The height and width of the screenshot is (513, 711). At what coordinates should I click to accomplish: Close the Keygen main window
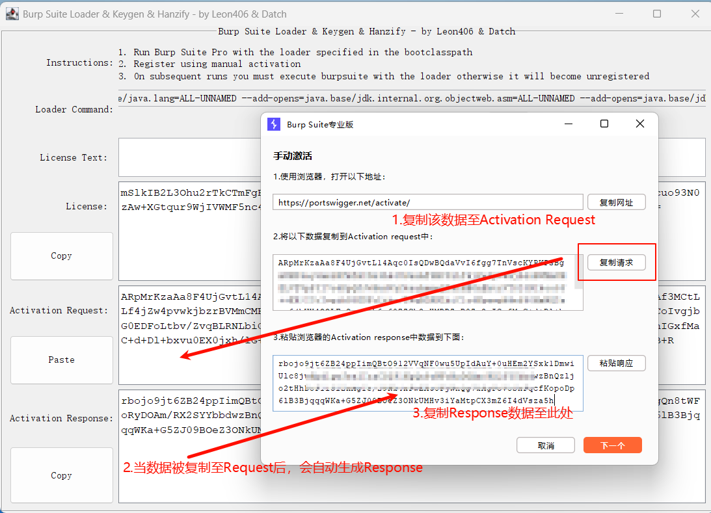point(695,14)
